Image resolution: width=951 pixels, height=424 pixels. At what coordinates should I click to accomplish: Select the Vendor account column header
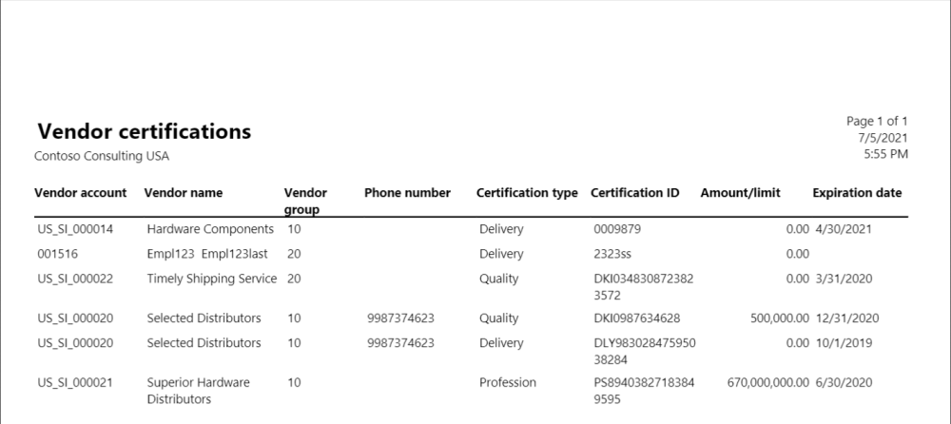click(x=80, y=193)
